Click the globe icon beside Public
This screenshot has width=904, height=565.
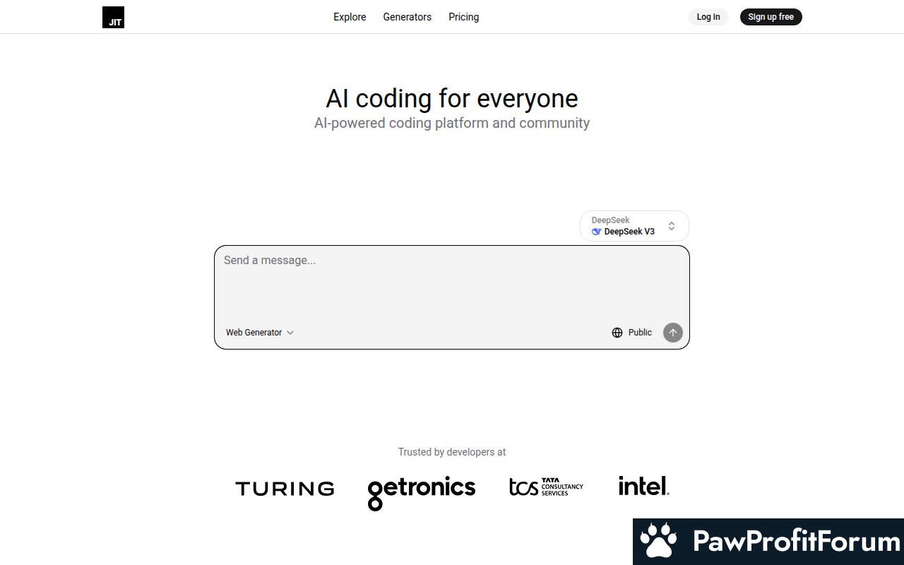[x=617, y=333]
